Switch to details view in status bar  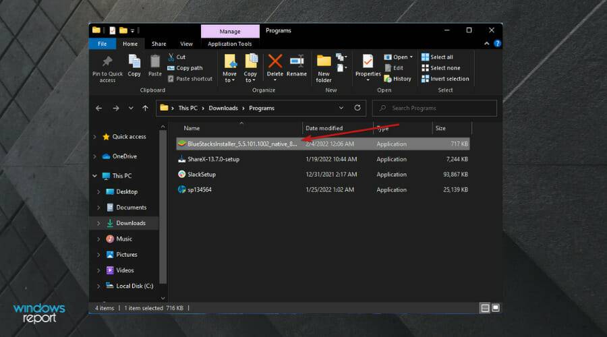coord(485,308)
